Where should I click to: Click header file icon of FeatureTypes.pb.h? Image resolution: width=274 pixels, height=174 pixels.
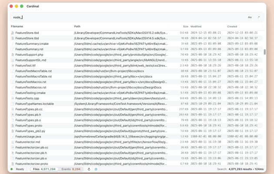click(x=13, y=114)
